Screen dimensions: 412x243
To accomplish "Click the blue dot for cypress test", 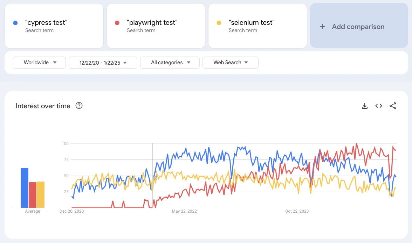I will (15, 23).
